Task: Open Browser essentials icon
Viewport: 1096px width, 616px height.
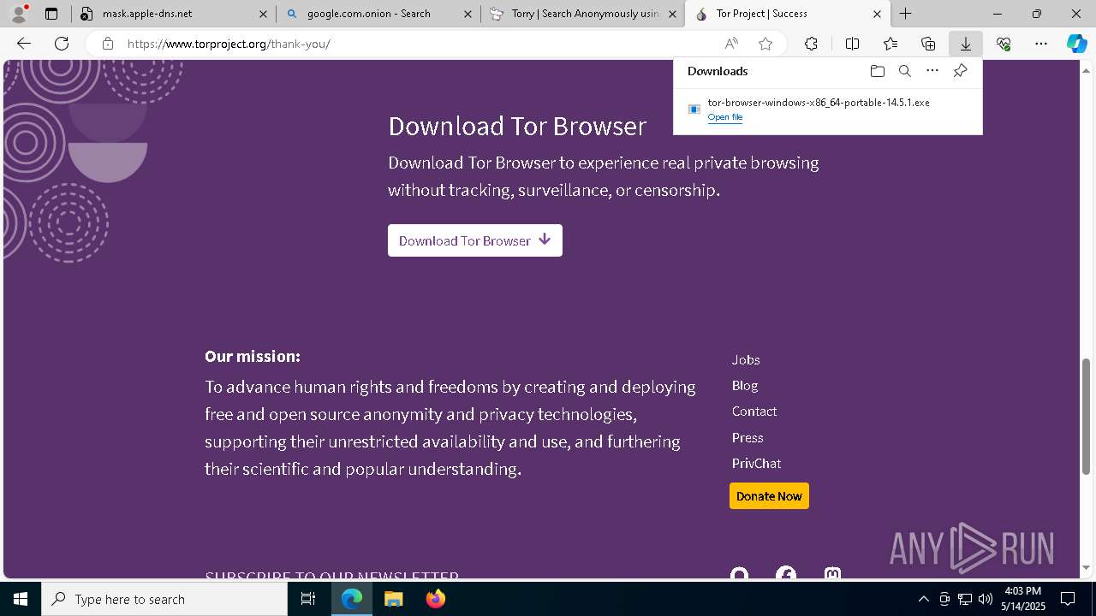Action: [x=1004, y=44]
